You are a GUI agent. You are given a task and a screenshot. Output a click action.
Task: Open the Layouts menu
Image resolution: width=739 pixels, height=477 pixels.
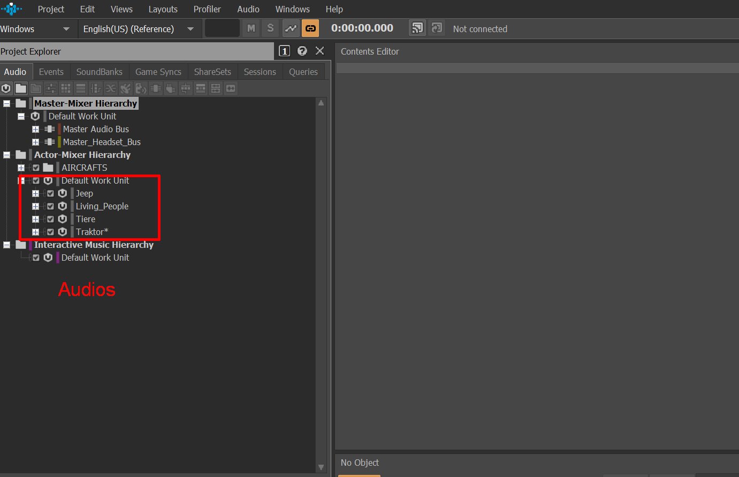[163, 9]
